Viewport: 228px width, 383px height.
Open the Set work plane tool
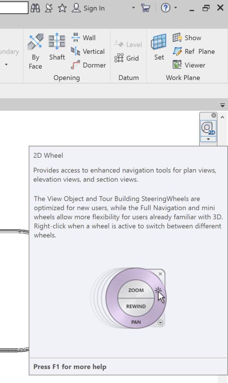coord(159,47)
